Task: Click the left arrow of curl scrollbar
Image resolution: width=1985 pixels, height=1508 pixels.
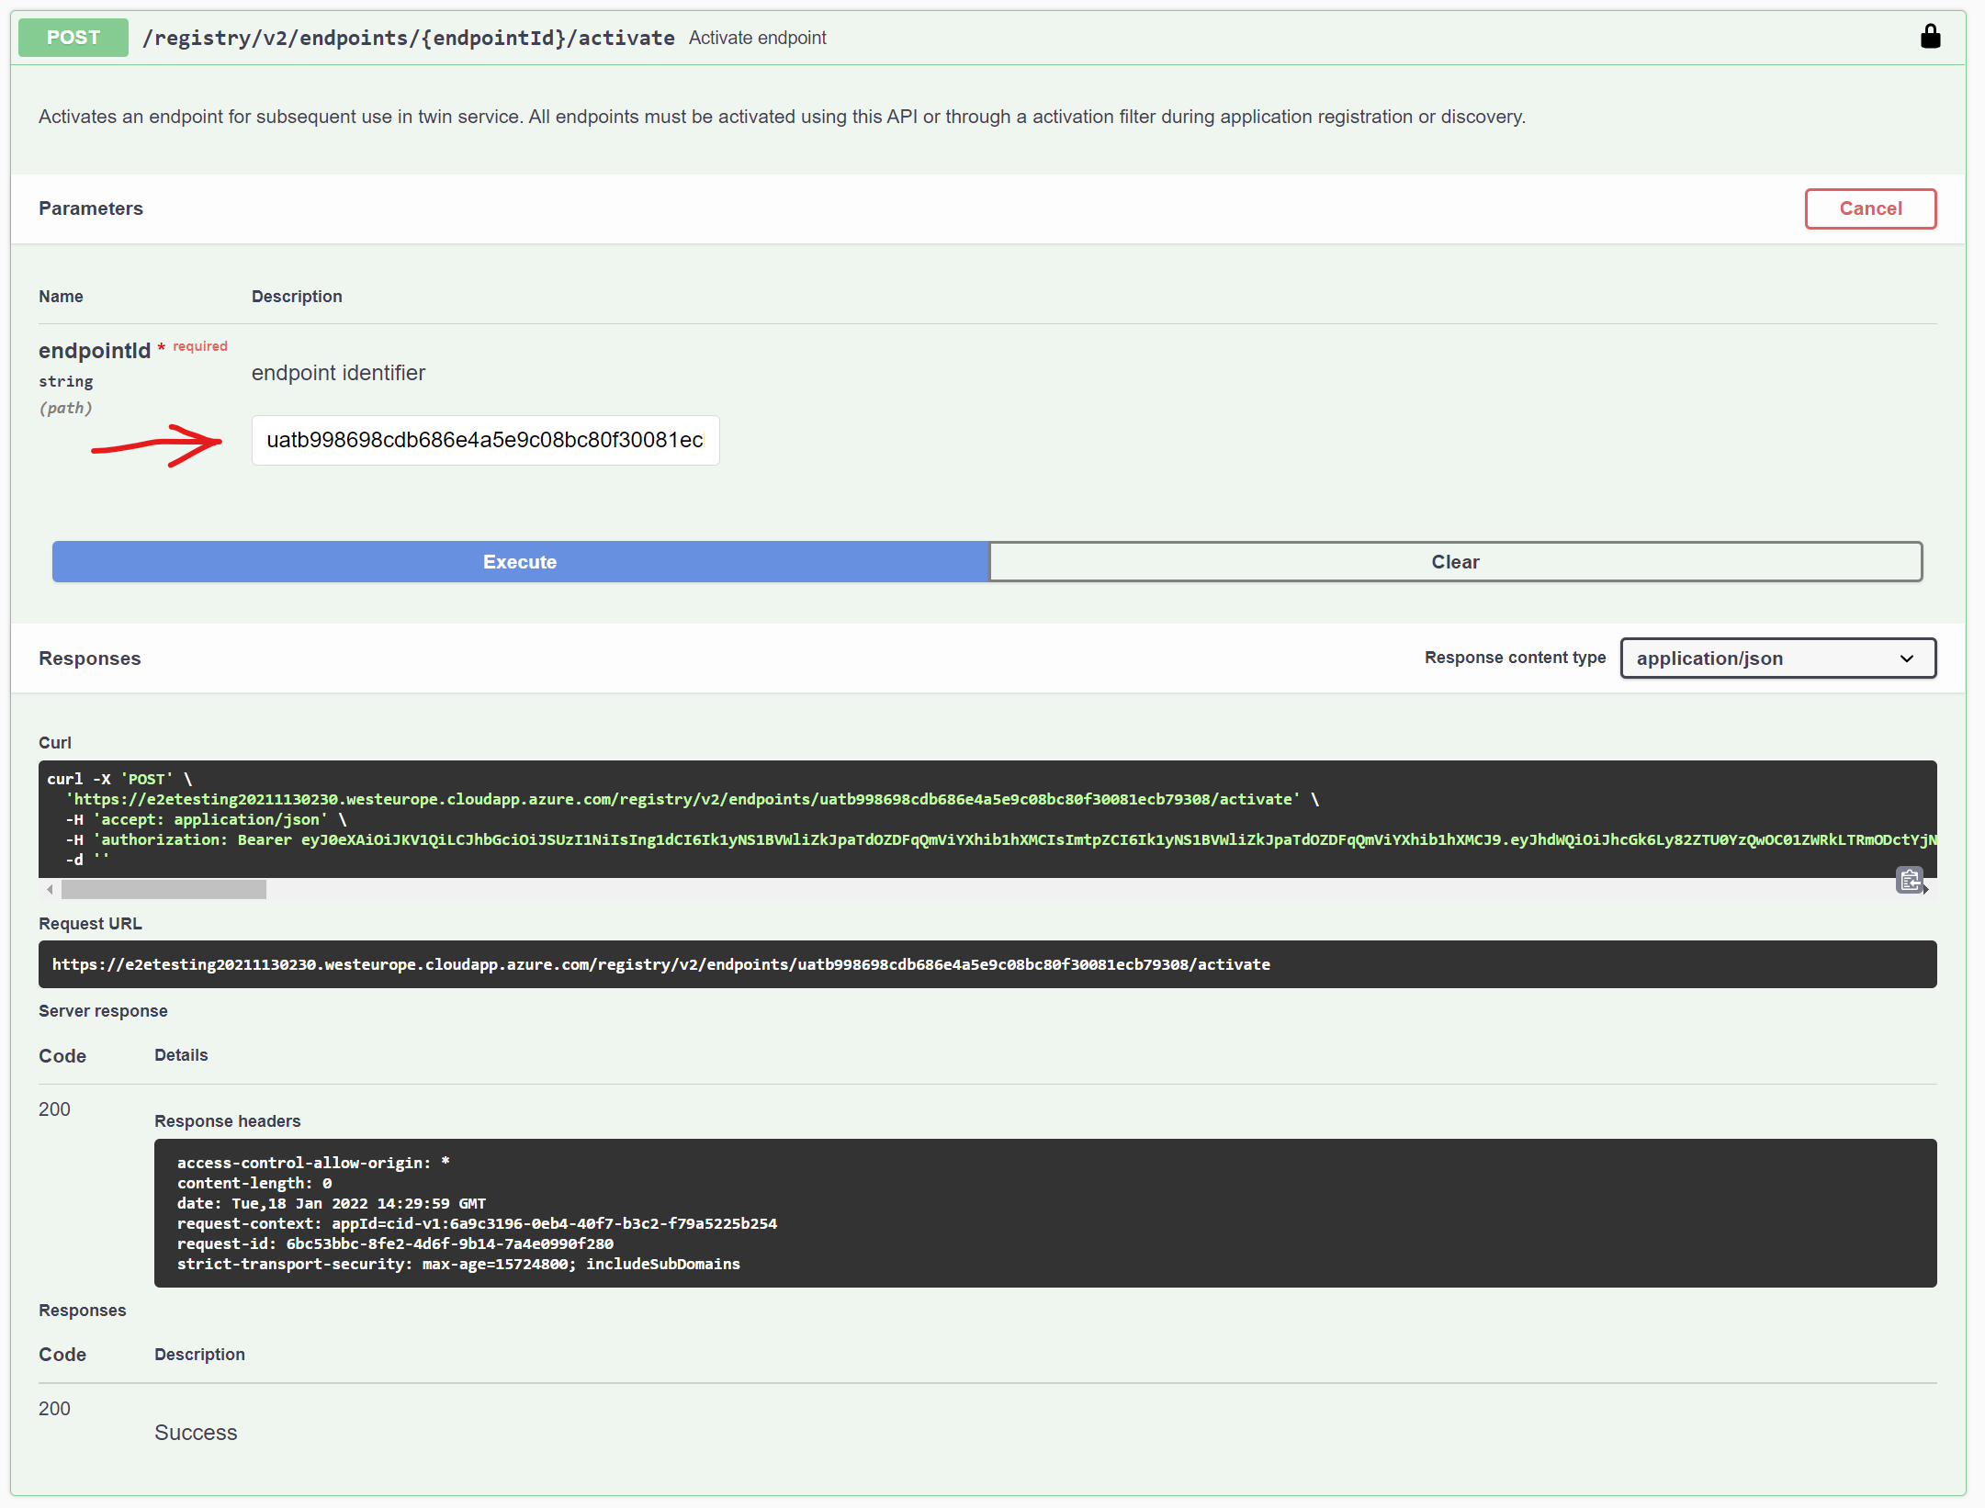Action: click(x=50, y=888)
